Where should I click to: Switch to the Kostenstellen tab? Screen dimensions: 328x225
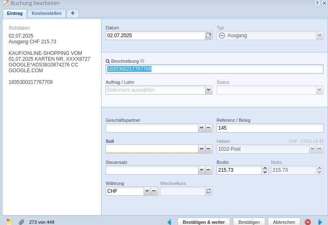pyautogui.click(x=47, y=13)
